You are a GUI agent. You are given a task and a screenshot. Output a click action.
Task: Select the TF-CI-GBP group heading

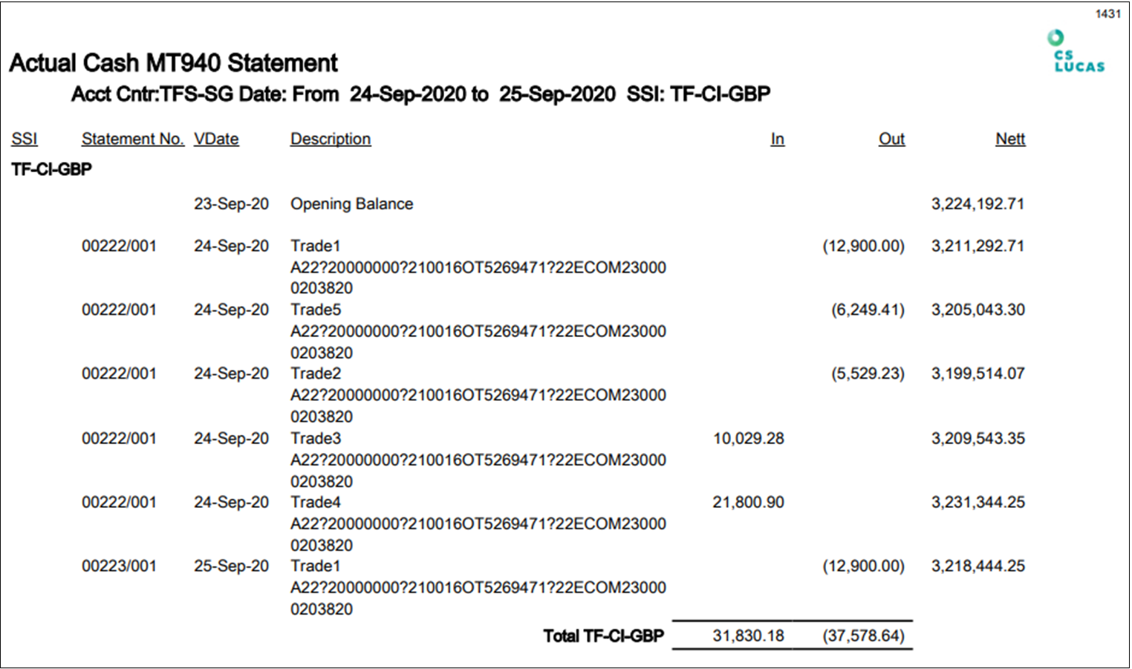52,169
